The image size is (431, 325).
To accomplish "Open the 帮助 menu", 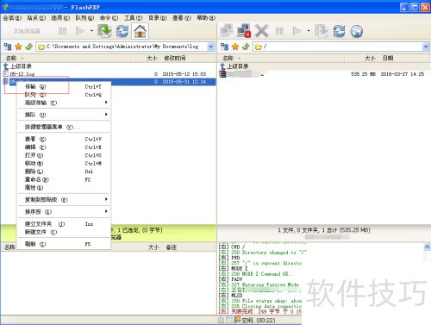I will pos(206,18).
